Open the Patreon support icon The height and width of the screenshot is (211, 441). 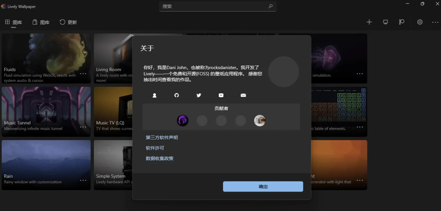pos(401,22)
